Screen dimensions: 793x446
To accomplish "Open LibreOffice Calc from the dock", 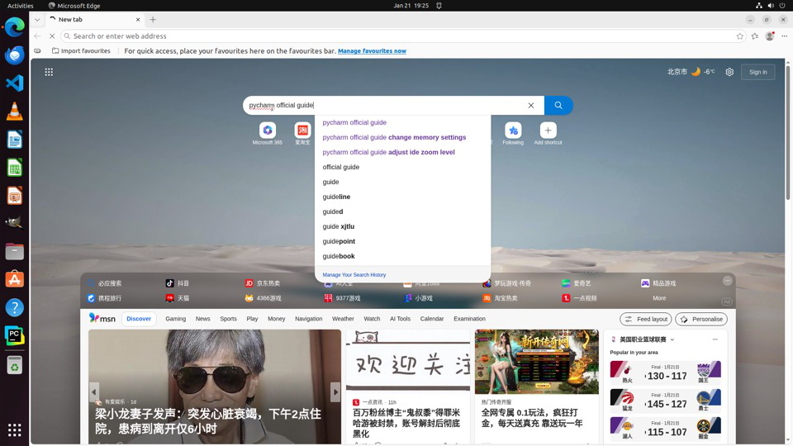I will pyautogui.click(x=14, y=168).
